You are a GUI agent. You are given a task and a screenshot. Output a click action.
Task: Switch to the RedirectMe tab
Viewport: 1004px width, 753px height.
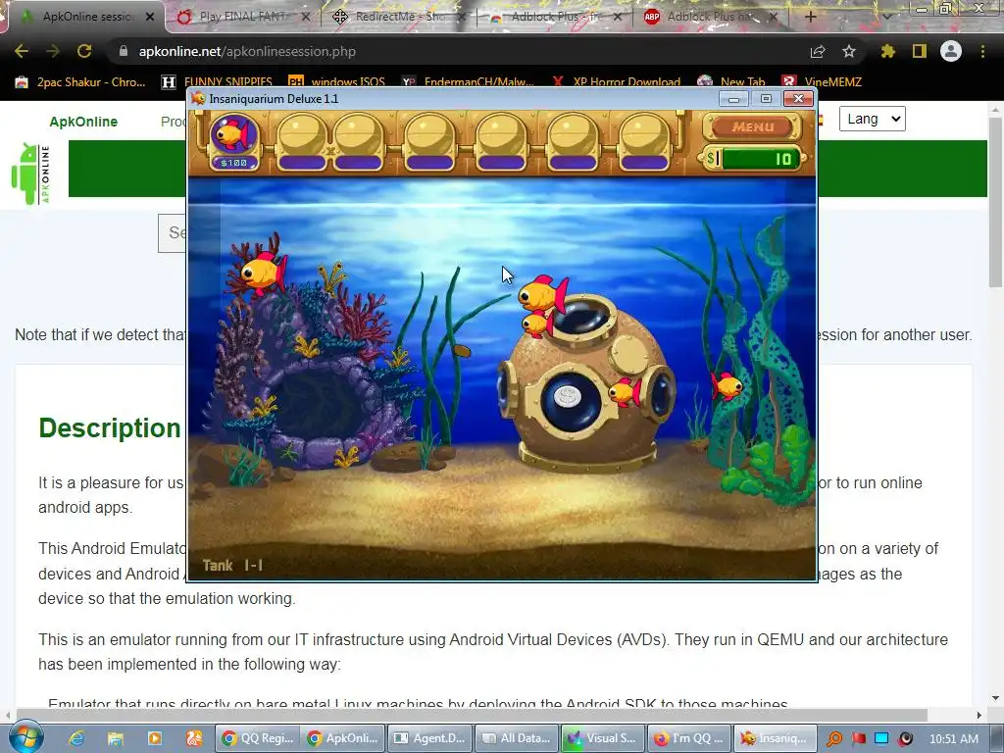pyautogui.click(x=400, y=17)
